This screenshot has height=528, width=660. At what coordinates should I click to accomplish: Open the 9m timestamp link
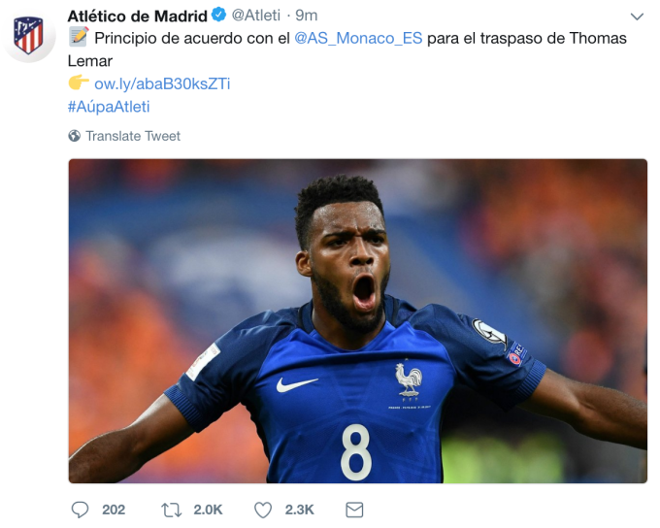point(307,16)
